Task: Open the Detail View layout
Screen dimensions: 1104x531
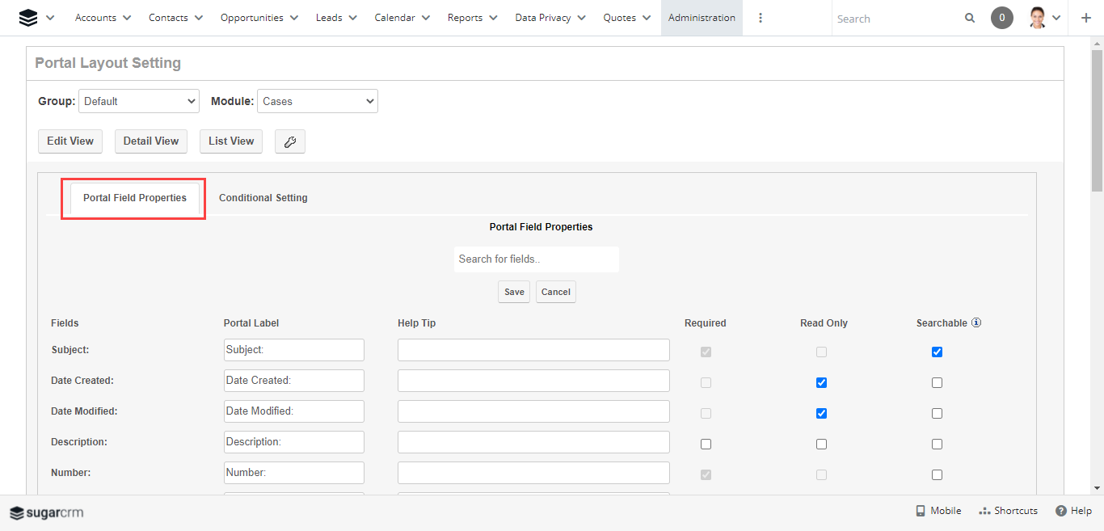Action: pos(151,141)
